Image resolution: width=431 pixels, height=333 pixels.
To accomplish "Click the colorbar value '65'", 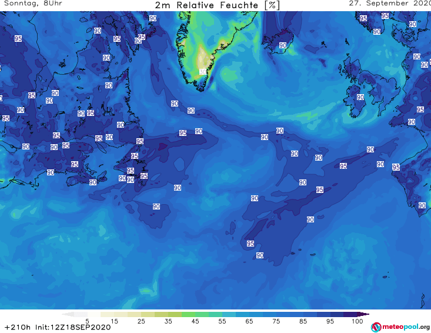I will (x=249, y=321).
